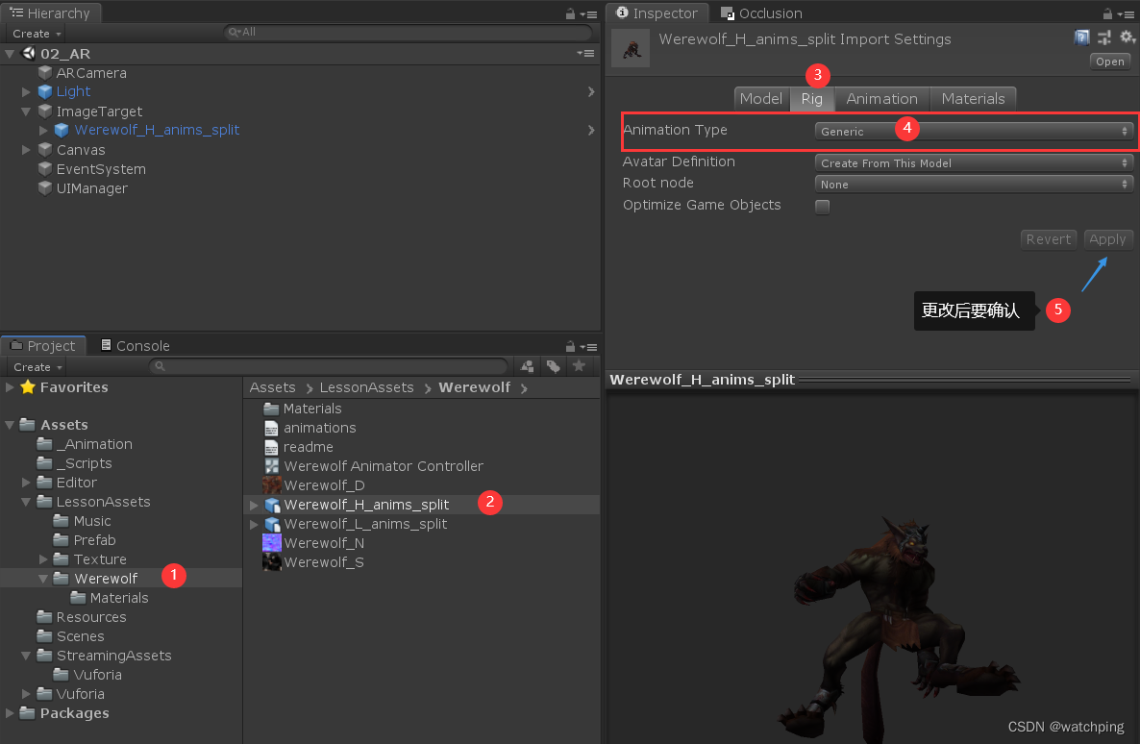Click the Search by Label tag icon
The width and height of the screenshot is (1140, 744).
coord(554,366)
